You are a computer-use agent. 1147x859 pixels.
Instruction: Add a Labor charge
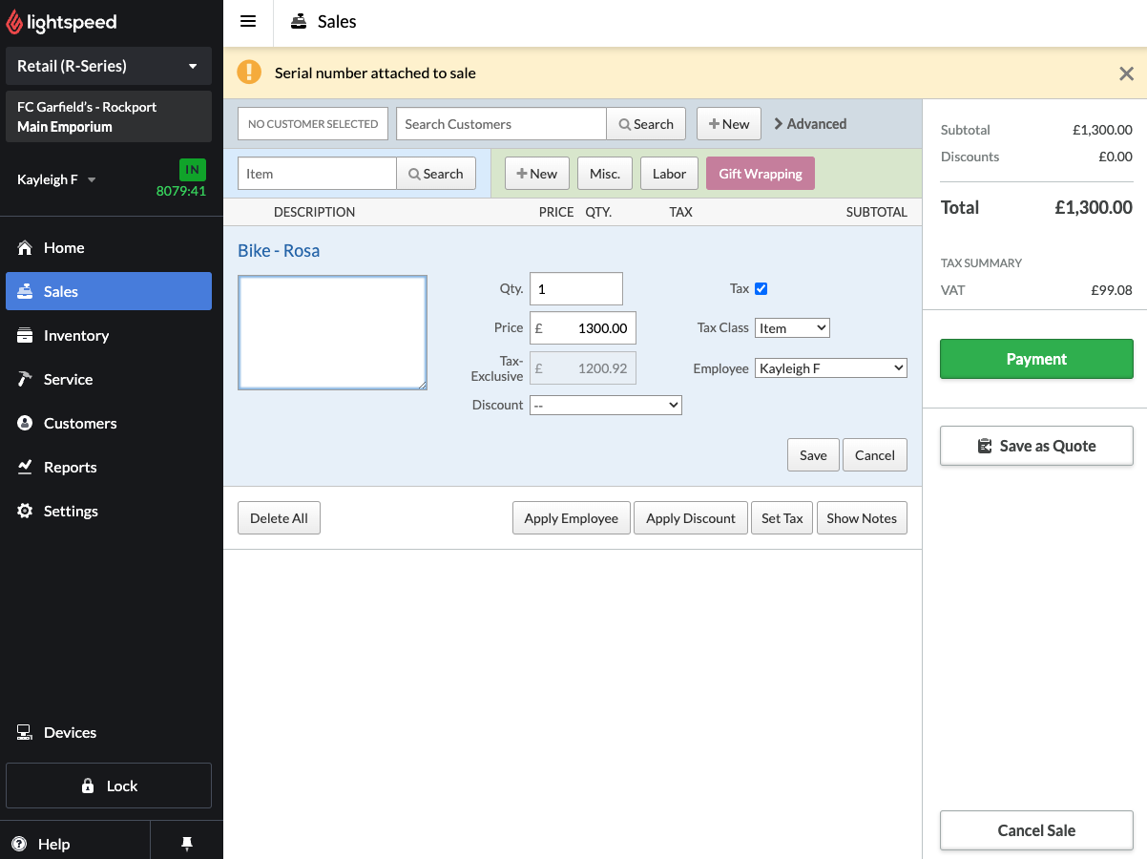669,174
